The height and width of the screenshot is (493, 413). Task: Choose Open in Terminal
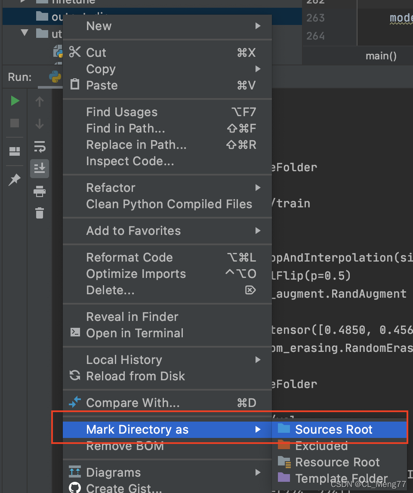click(x=167, y=333)
